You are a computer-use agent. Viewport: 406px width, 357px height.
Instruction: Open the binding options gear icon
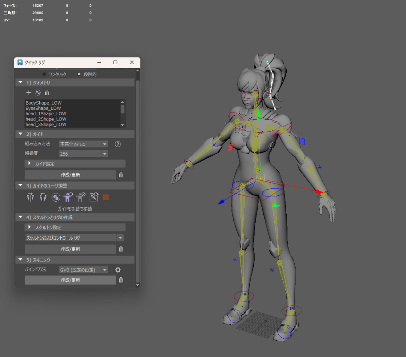click(117, 270)
